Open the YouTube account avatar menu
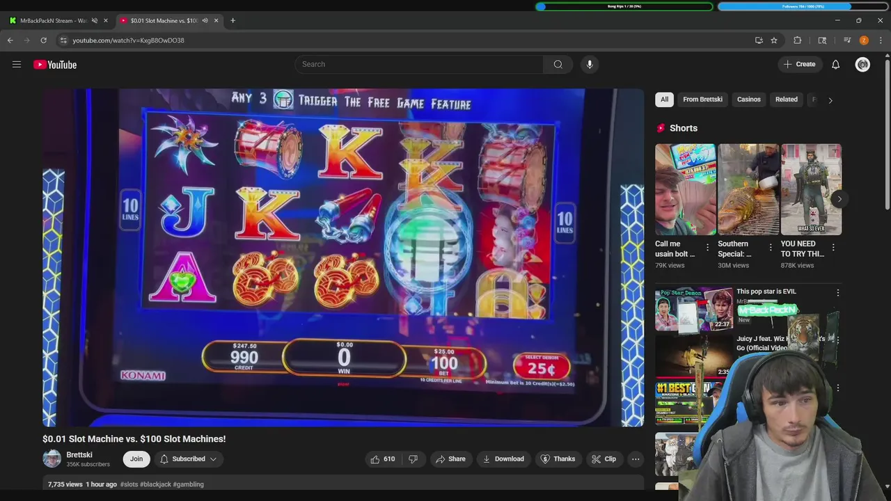Viewport: 891px width, 501px height. pyautogui.click(x=862, y=64)
